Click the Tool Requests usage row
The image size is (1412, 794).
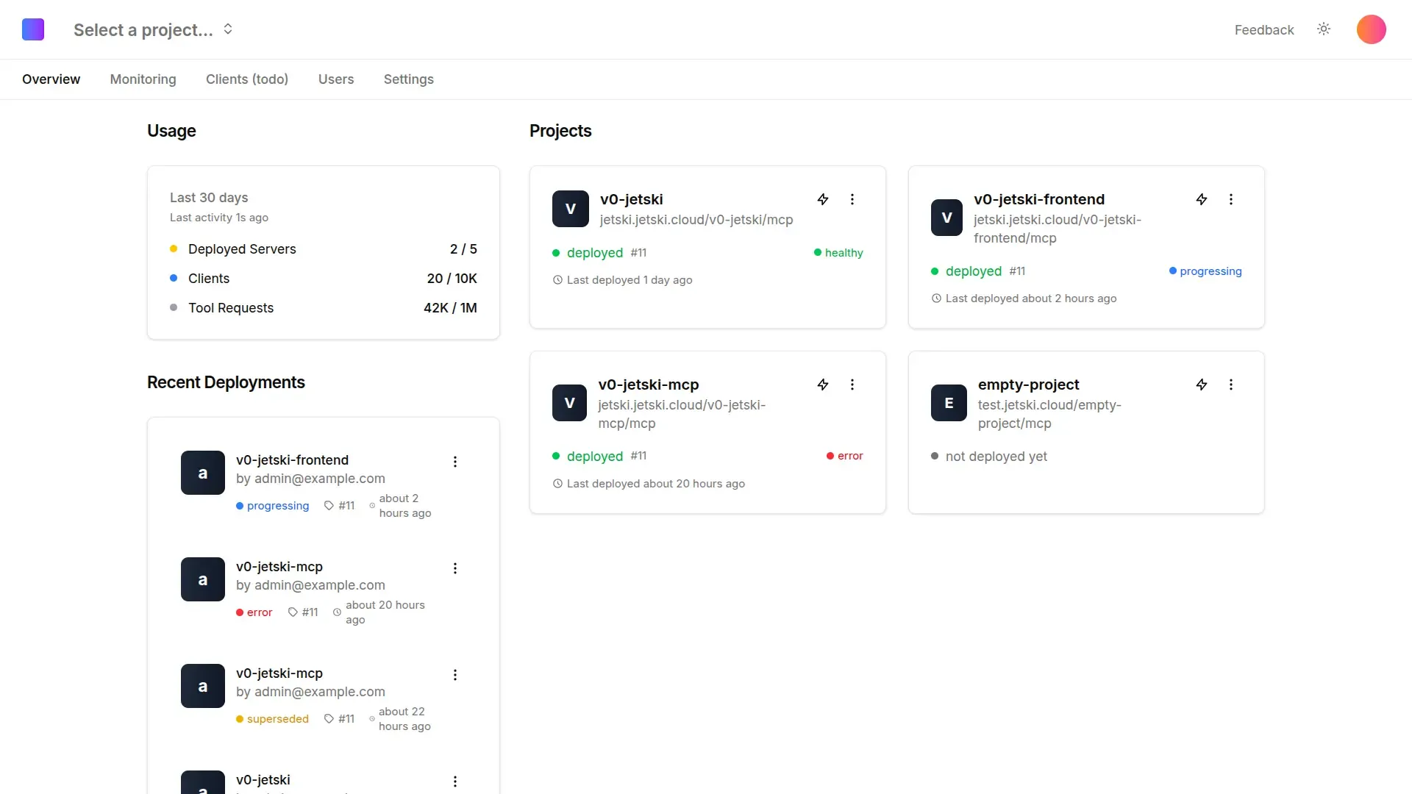click(x=324, y=308)
